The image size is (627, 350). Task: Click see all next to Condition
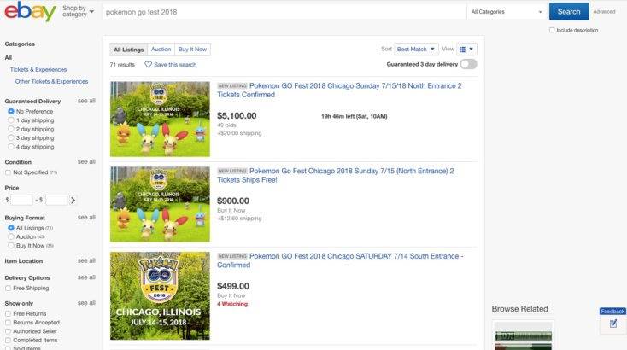(x=86, y=161)
